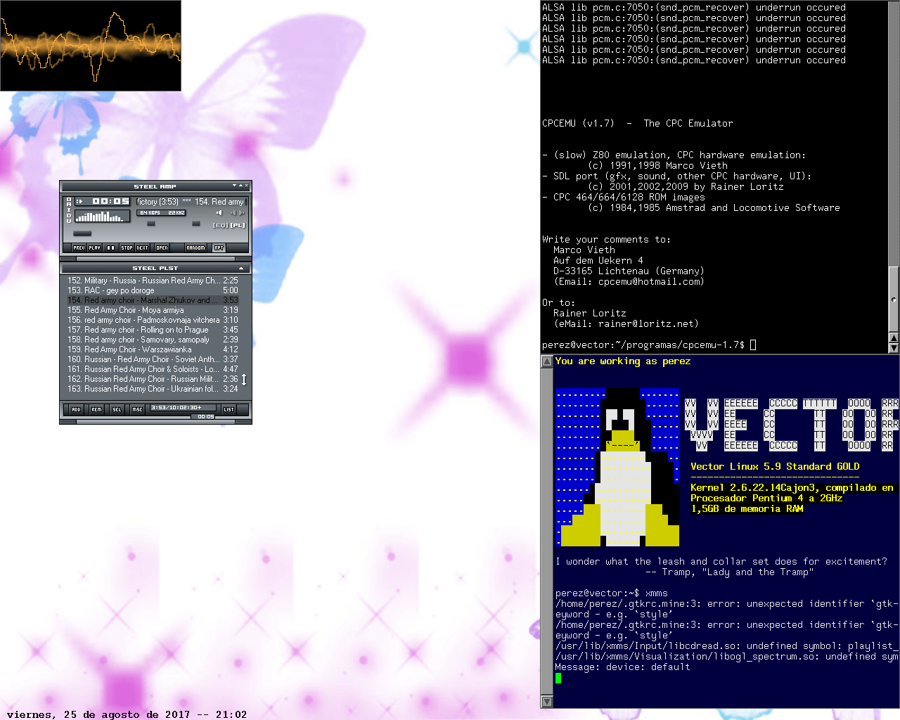
Task: Select track 159 Warszawianka
Action: click(153, 349)
